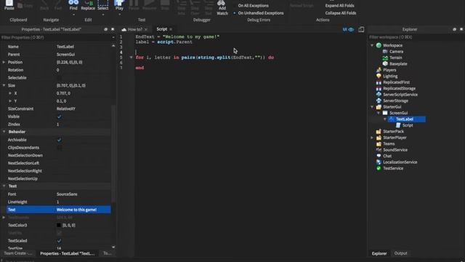Screen dimensions: 465x262
Task: Select On Unhandled Exceptions option
Action: 258,13
